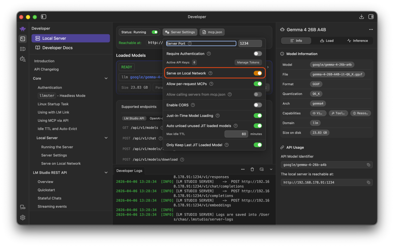Open Developer Docs in sidebar

[x=71, y=48]
